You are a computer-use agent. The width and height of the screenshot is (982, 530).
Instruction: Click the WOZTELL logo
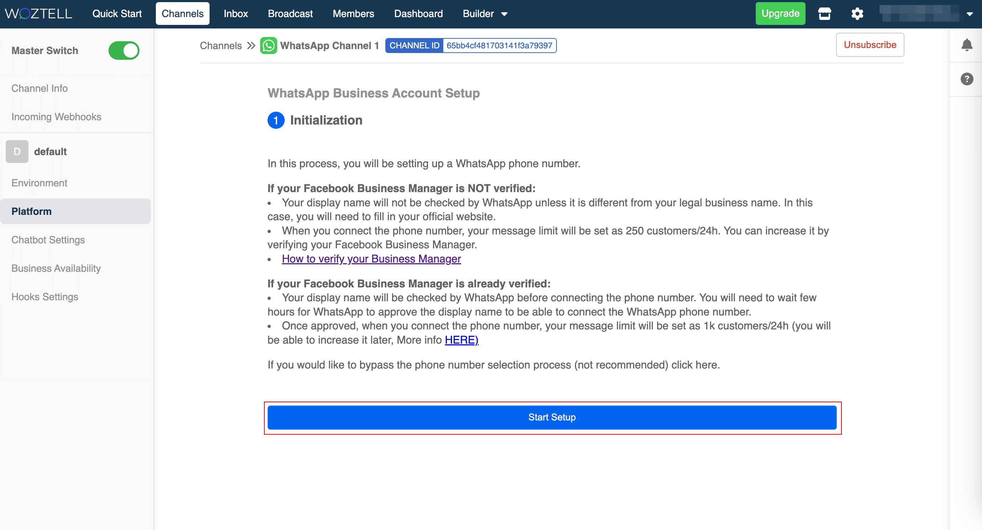(38, 14)
